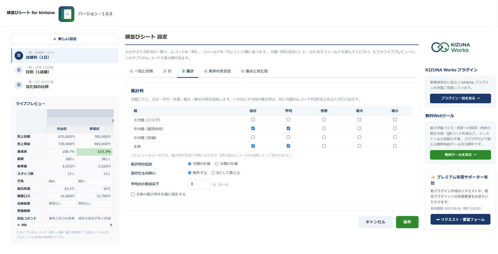Check 件数 for 中分類（都道府県）

coord(324,128)
